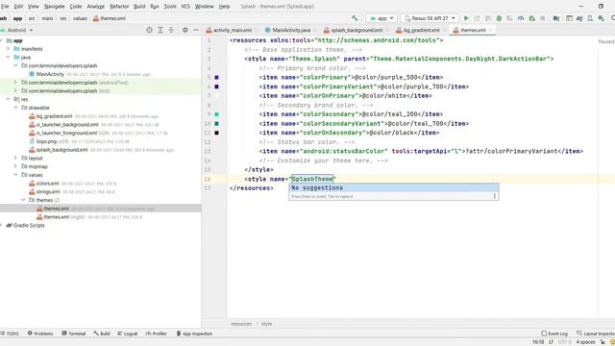
Task: Open the Logcat tool window
Action: [x=128, y=334]
